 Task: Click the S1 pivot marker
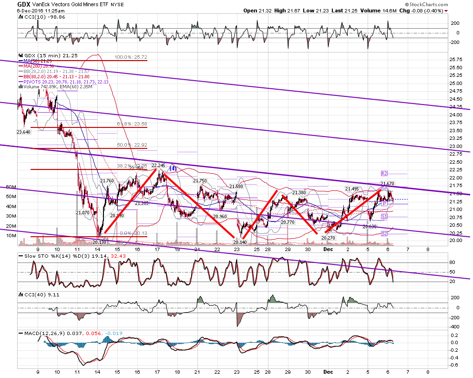(384, 217)
